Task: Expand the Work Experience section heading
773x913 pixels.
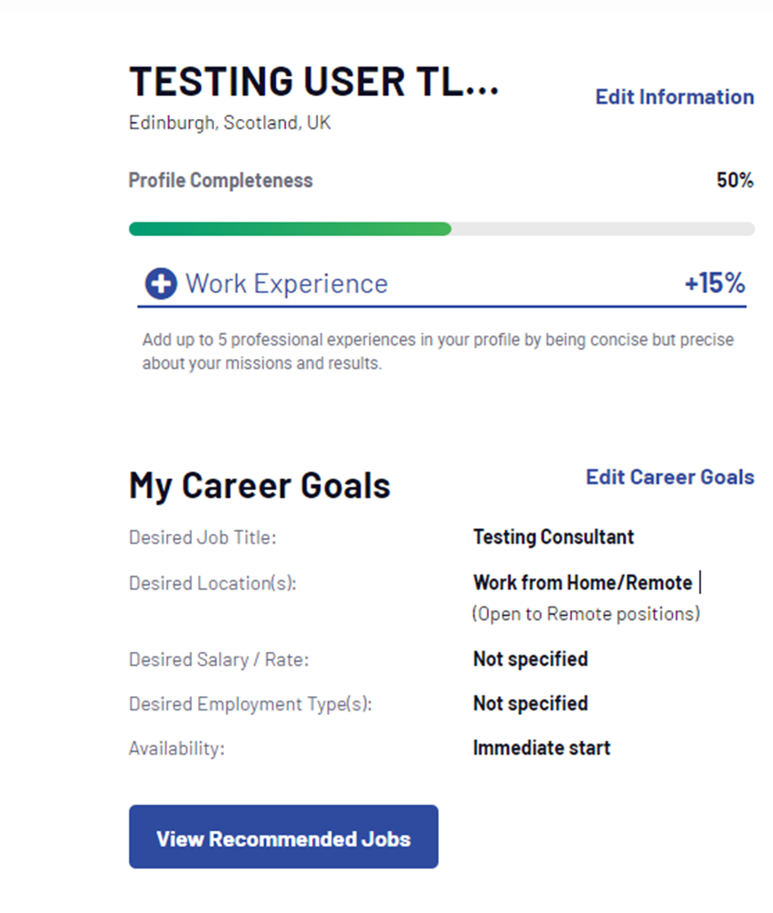Action: click(x=286, y=284)
